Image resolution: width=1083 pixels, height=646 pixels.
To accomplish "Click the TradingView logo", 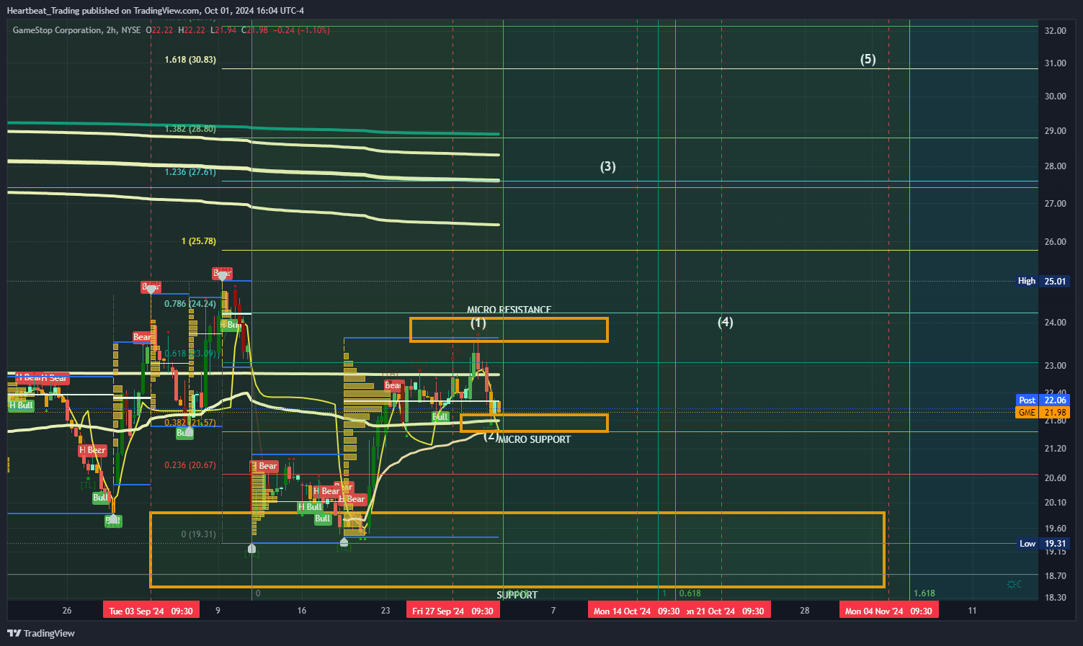I will pos(41,633).
